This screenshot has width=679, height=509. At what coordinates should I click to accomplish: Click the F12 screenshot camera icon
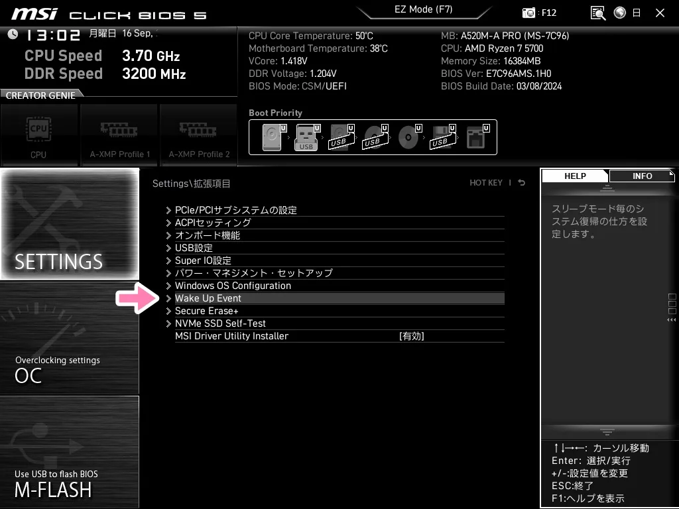(529, 13)
